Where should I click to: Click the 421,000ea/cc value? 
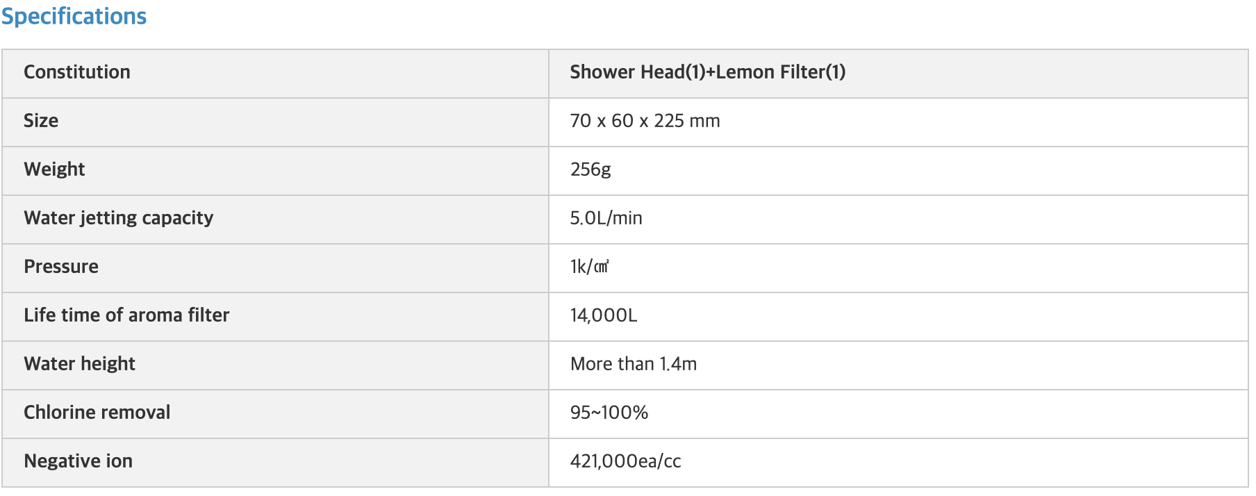pos(625,461)
